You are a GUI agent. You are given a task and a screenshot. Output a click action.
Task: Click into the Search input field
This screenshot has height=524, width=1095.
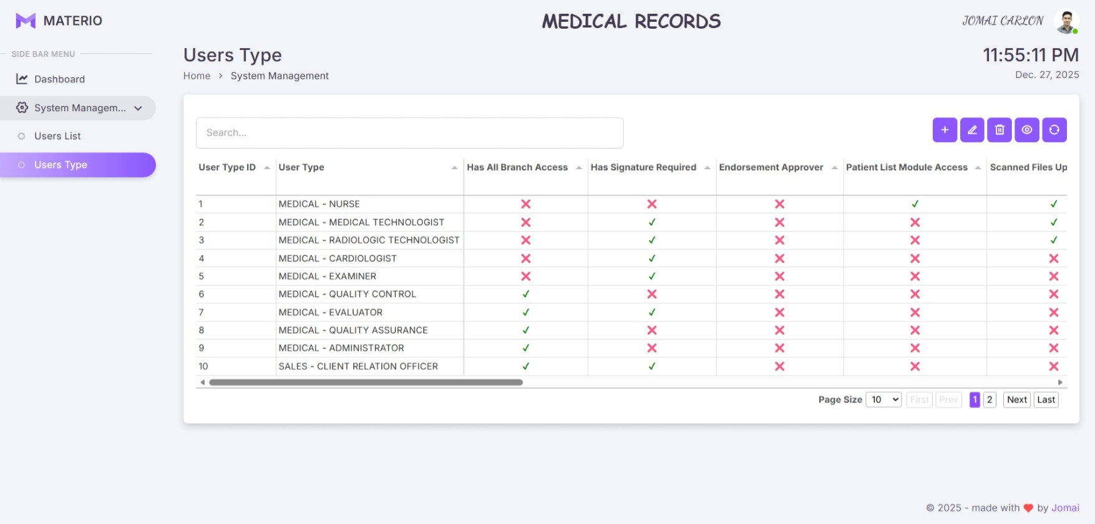click(x=409, y=133)
